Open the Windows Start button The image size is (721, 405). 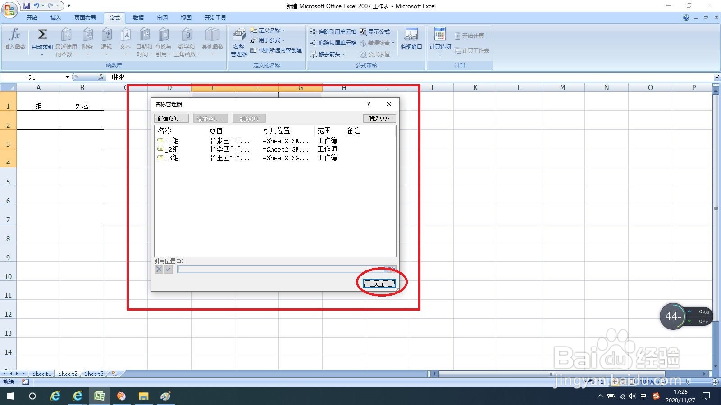(x=11, y=396)
